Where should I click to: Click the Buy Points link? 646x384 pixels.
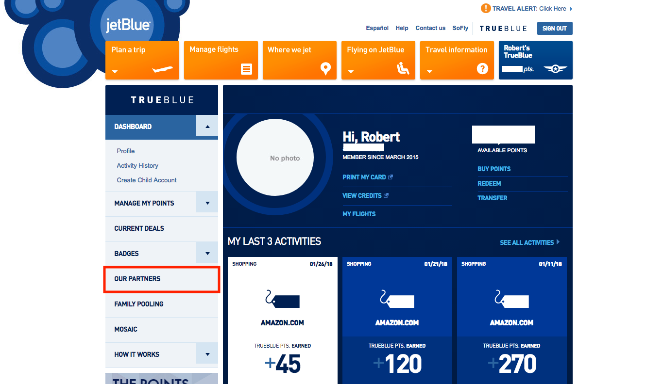point(494,169)
